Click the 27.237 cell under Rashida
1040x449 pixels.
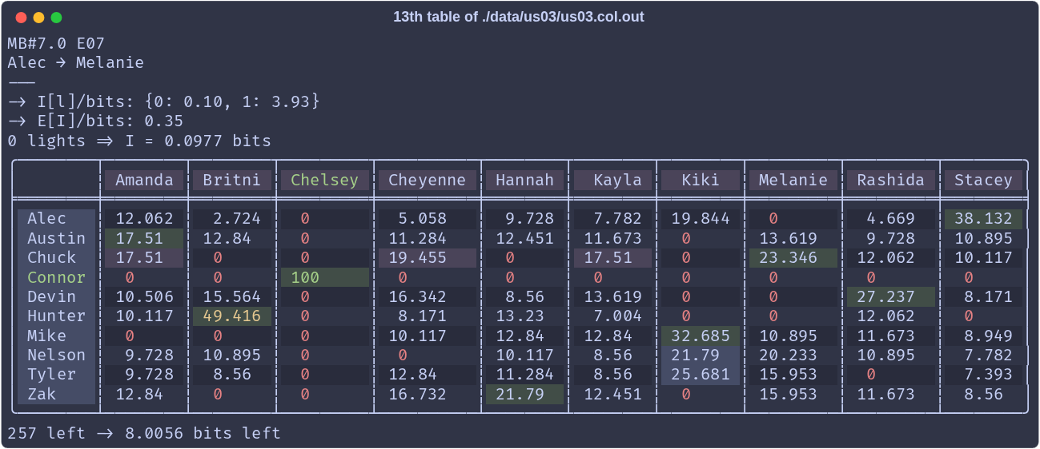pos(891,296)
